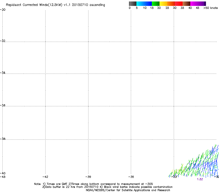Screen dimensions: 219x192
Task: Click the -40 latitude axis label
Action: tap(3, 173)
